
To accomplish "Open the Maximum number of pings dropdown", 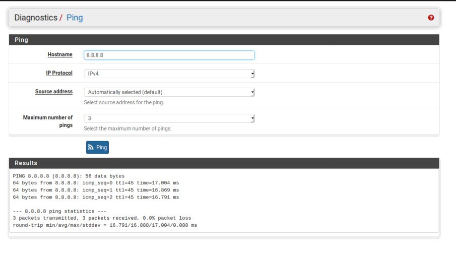I will tap(169, 118).
